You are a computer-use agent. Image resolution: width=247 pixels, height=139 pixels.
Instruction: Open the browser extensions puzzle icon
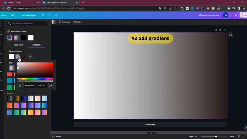228,8
